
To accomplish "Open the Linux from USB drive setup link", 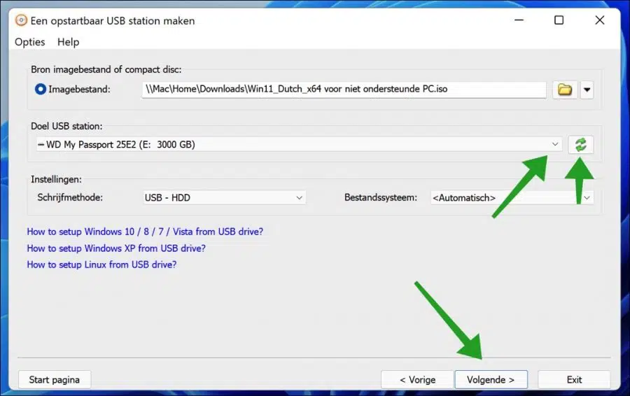I will click(101, 264).
